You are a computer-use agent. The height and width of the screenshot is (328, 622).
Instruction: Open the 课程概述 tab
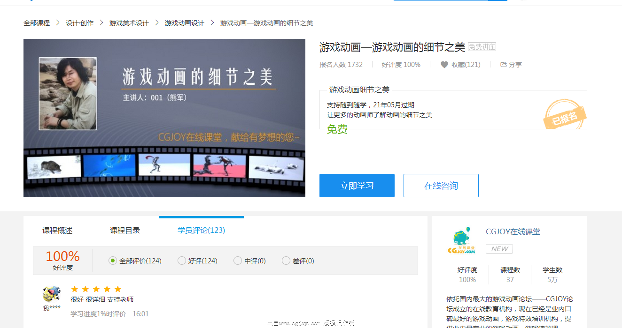coord(57,230)
